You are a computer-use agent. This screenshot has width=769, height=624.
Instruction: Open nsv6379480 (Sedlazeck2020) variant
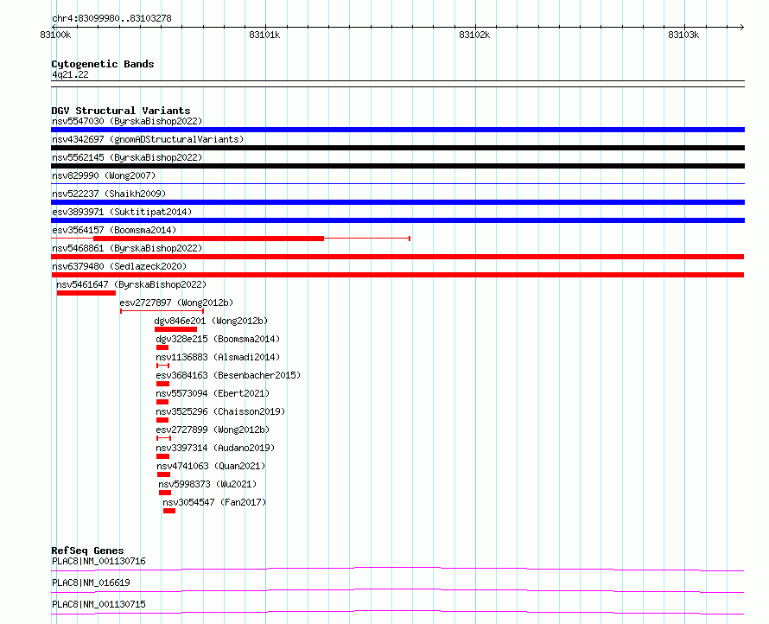pyautogui.click(x=119, y=266)
